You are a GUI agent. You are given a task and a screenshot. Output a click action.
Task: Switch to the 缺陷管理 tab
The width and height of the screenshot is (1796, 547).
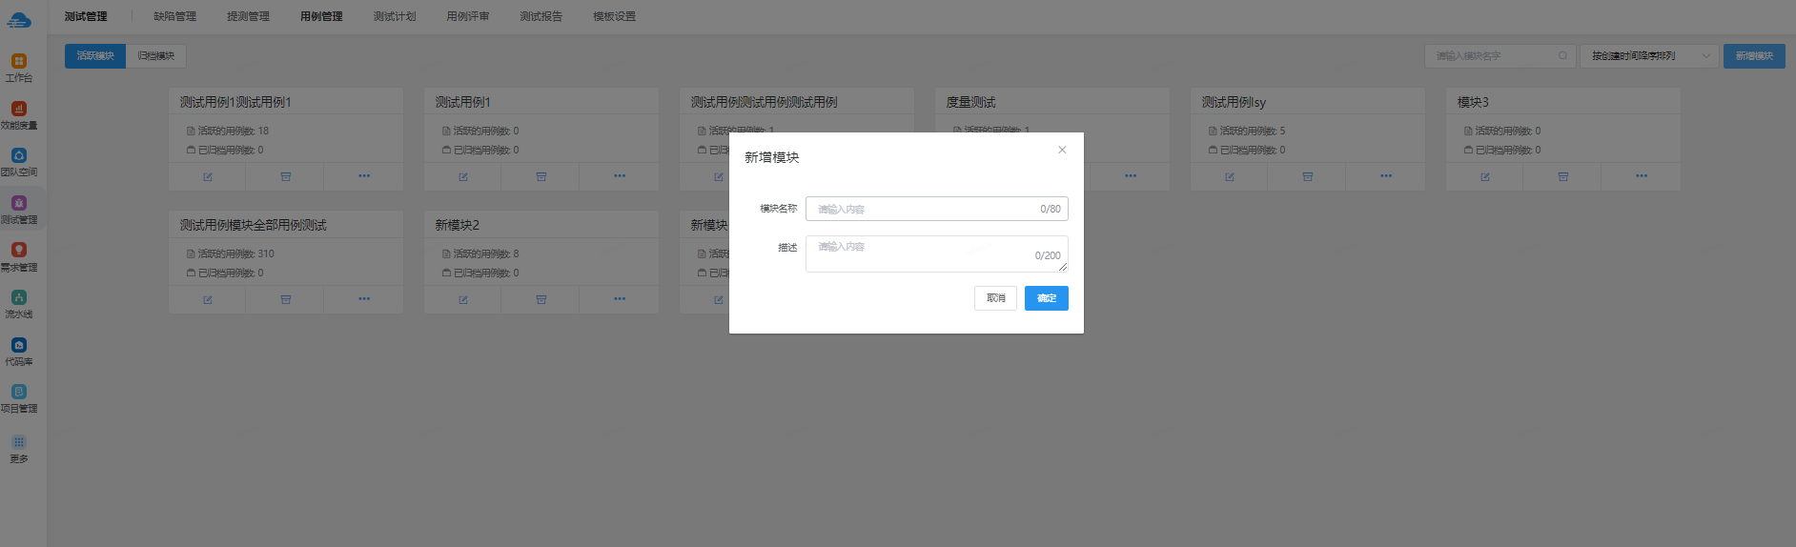pyautogui.click(x=175, y=16)
